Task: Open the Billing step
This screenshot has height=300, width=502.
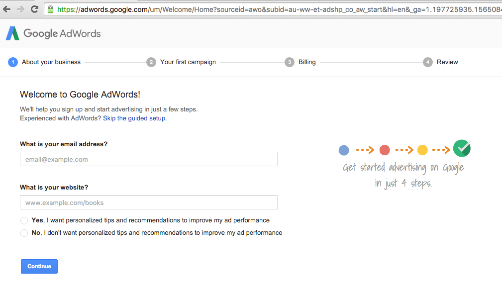Action: click(307, 62)
